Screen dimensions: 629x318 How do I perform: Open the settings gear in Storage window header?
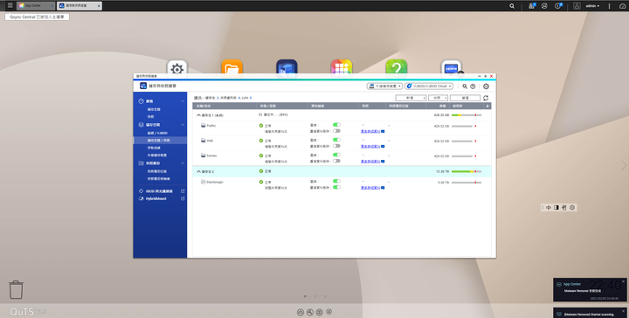(x=486, y=86)
